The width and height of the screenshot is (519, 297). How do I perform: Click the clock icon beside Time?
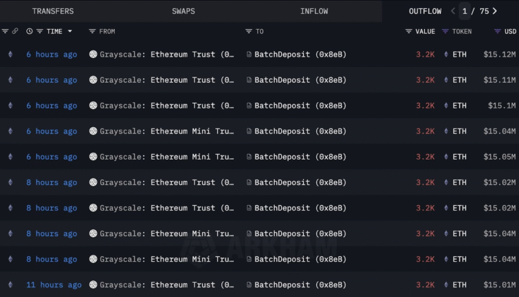(29, 31)
